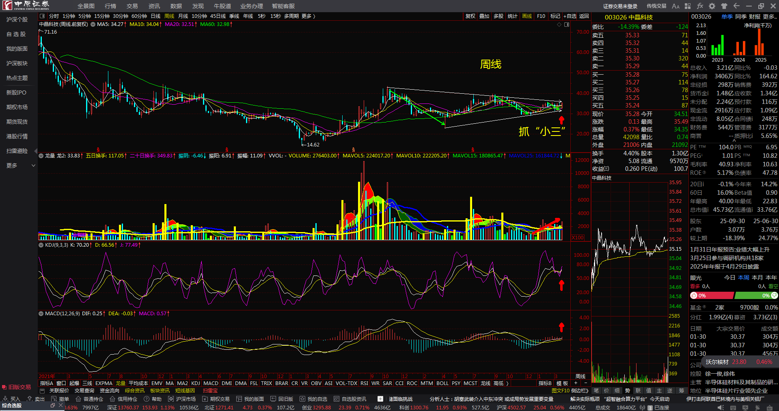
Task: Click the 返回 return button
Action: (x=584, y=16)
